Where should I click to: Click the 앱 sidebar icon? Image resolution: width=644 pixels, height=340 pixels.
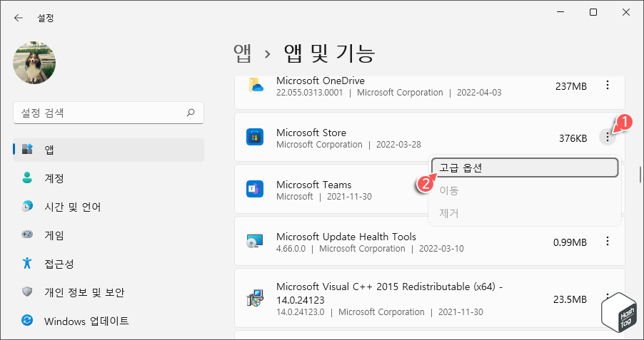28,149
